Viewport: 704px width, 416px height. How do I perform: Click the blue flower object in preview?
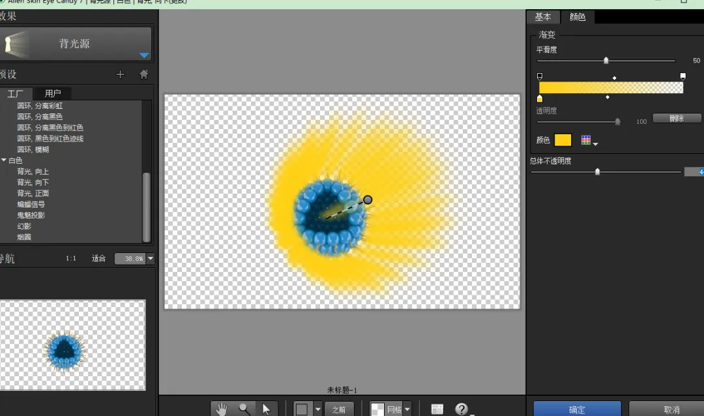(330, 217)
